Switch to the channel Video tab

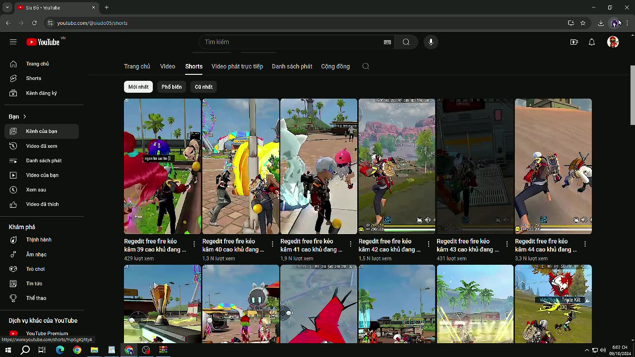coord(168,66)
